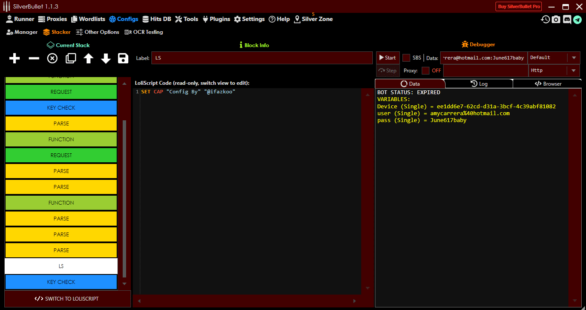Start the debugger bot
The image size is (586, 310).
[387, 57]
